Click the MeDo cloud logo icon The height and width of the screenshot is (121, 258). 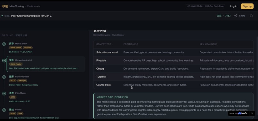tap(239, 113)
